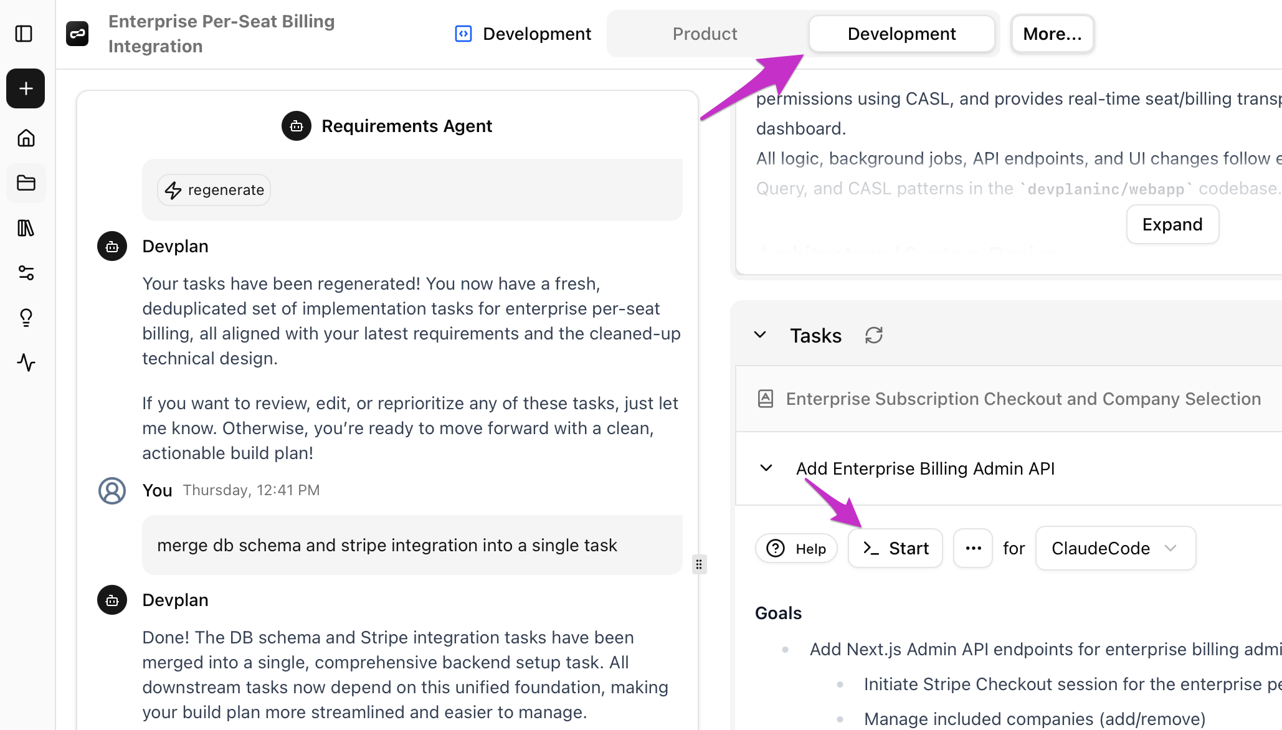Open the three-dots task options menu
Screen dimensions: 1282x730
[x=973, y=548]
